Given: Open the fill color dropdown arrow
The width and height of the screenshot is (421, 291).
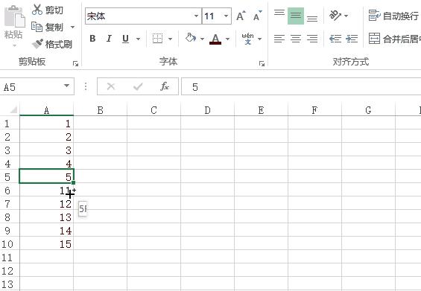Looking at the screenshot, I should [x=202, y=39].
